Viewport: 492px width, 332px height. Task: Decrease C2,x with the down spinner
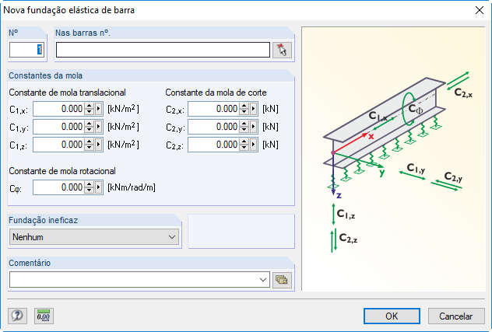[x=244, y=112]
